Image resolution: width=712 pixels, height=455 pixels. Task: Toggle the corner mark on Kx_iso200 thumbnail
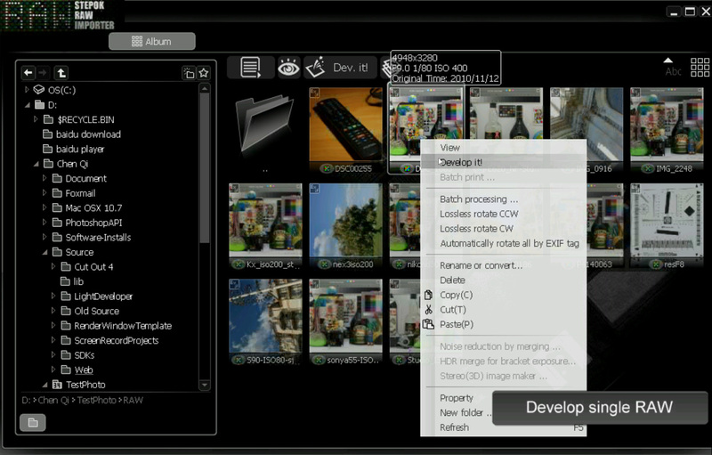[x=234, y=189]
